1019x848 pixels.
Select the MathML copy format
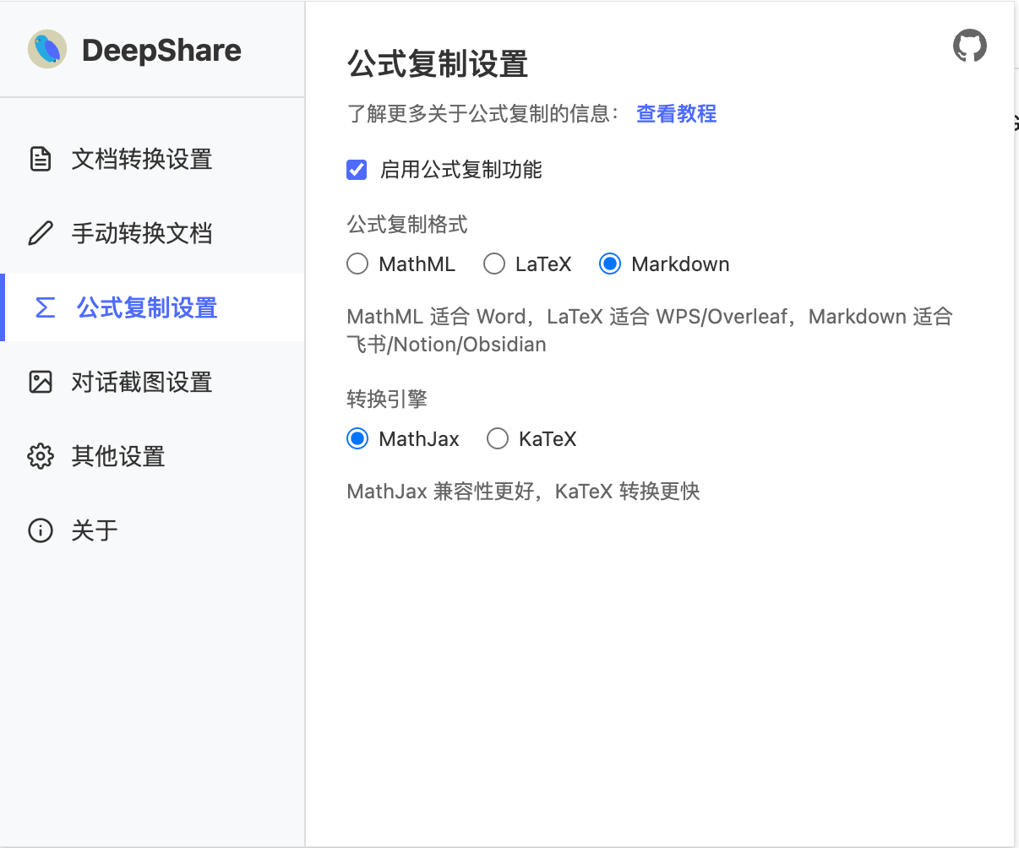coord(357,264)
